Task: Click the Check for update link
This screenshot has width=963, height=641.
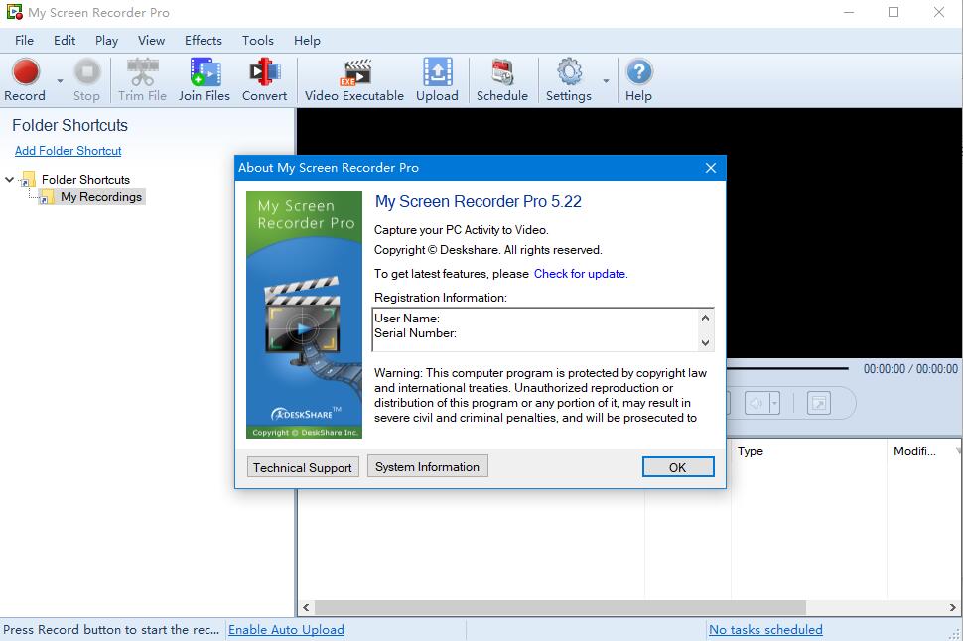Action: click(x=581, y=274)
